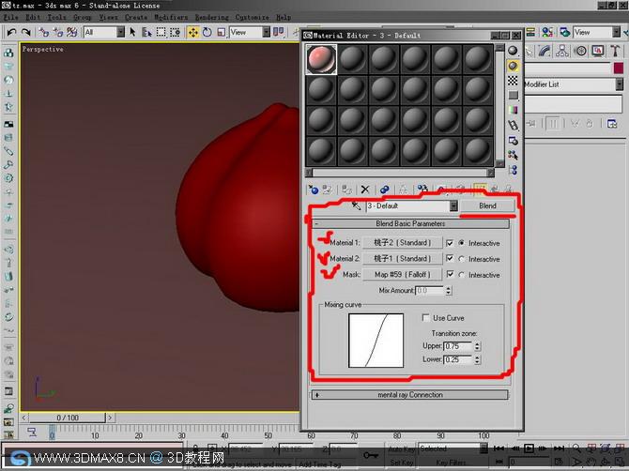
Task: Open the Hierarchy command panel tab
Action: tap(562, 51)
